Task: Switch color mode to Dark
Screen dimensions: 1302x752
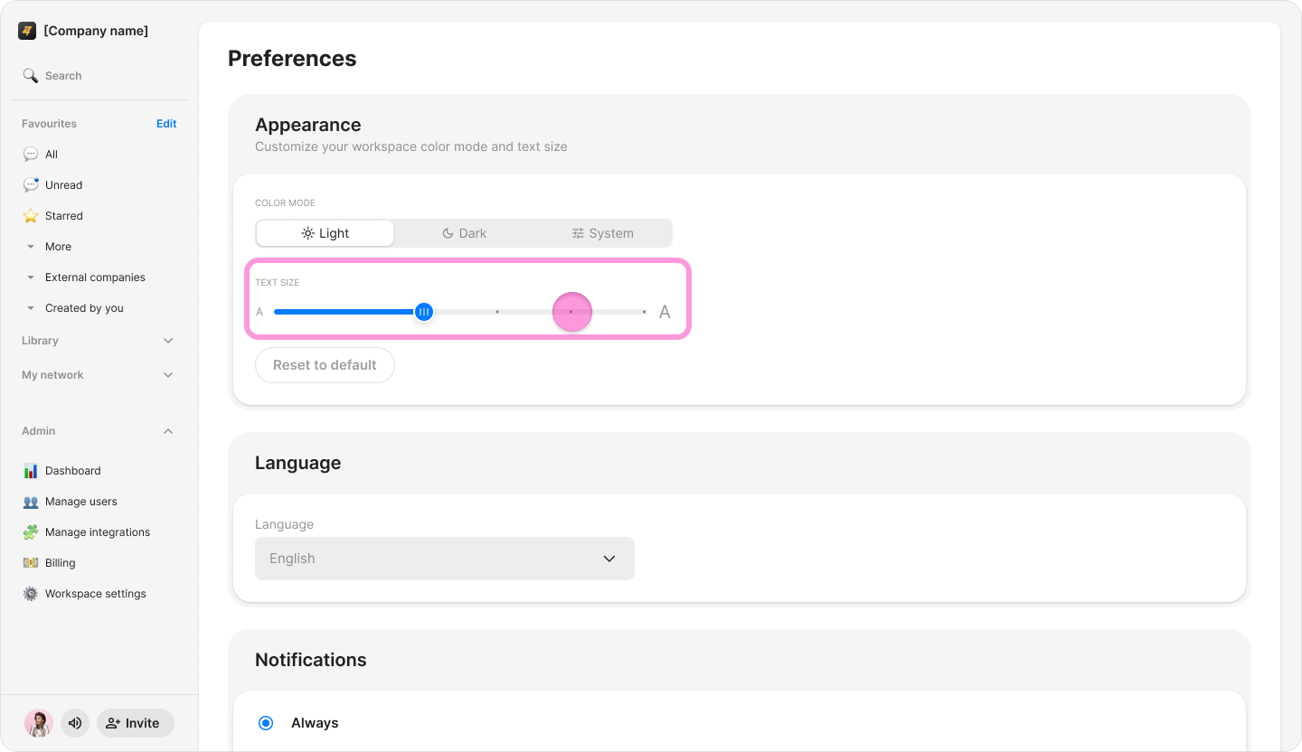Action: 464,233
